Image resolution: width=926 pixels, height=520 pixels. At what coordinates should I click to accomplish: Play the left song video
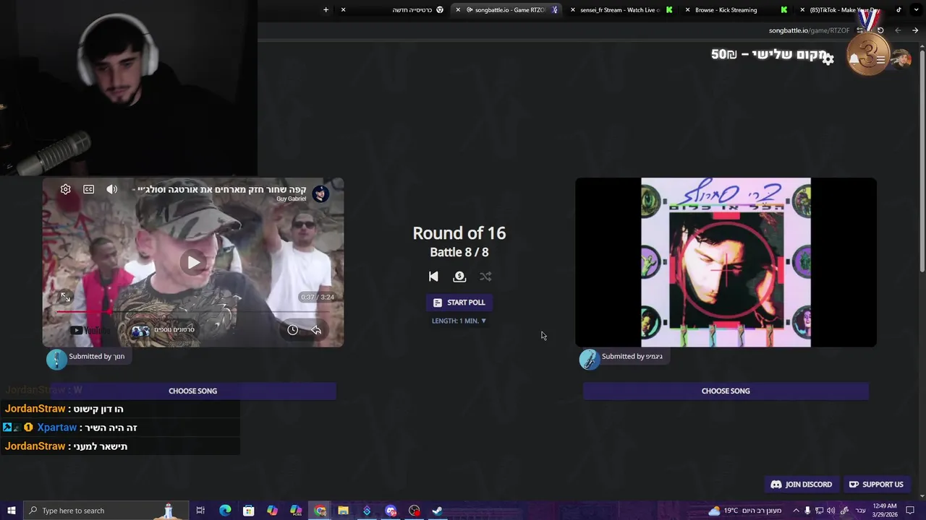coord(192,262)
